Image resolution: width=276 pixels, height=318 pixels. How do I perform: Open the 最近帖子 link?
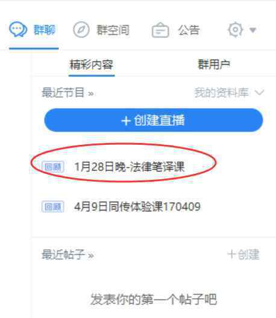[68, 255]
